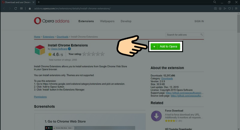Image resolution: width=240 pixels, height=130 pixels.
Task: Click the SIGN IN link
Action: tap(199, 21)
